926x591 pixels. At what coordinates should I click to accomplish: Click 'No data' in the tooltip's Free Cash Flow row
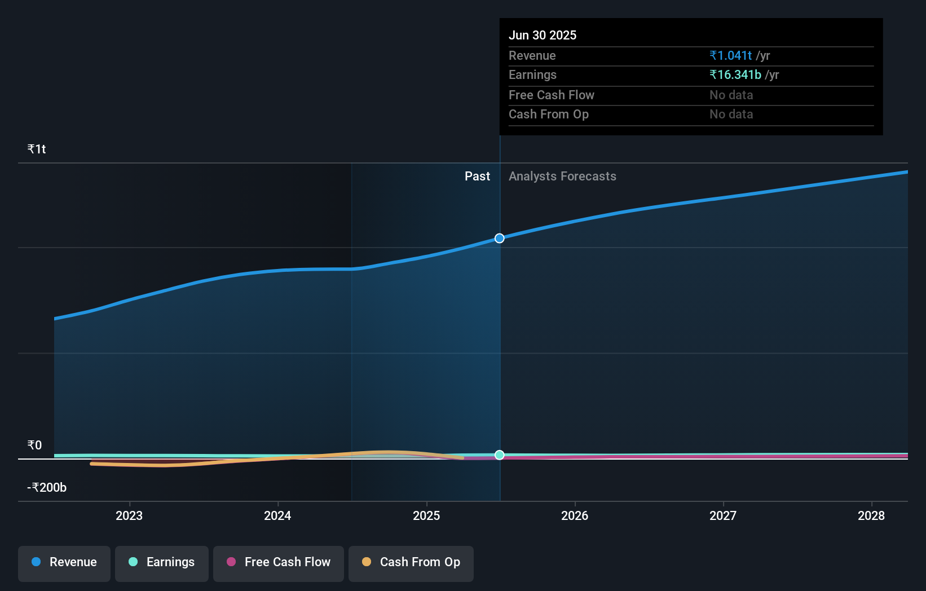[731, 95]
